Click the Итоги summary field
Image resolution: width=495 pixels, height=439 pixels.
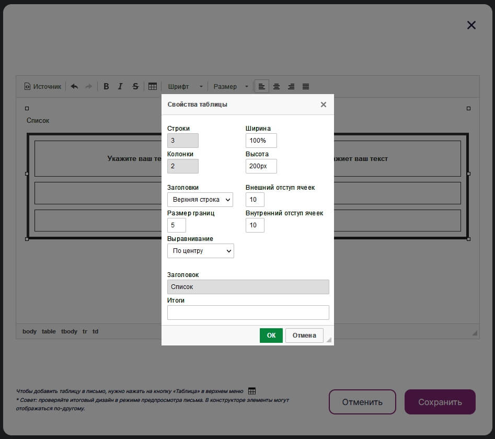tap(248, 313)
